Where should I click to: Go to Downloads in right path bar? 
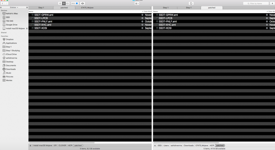(189, 145)
